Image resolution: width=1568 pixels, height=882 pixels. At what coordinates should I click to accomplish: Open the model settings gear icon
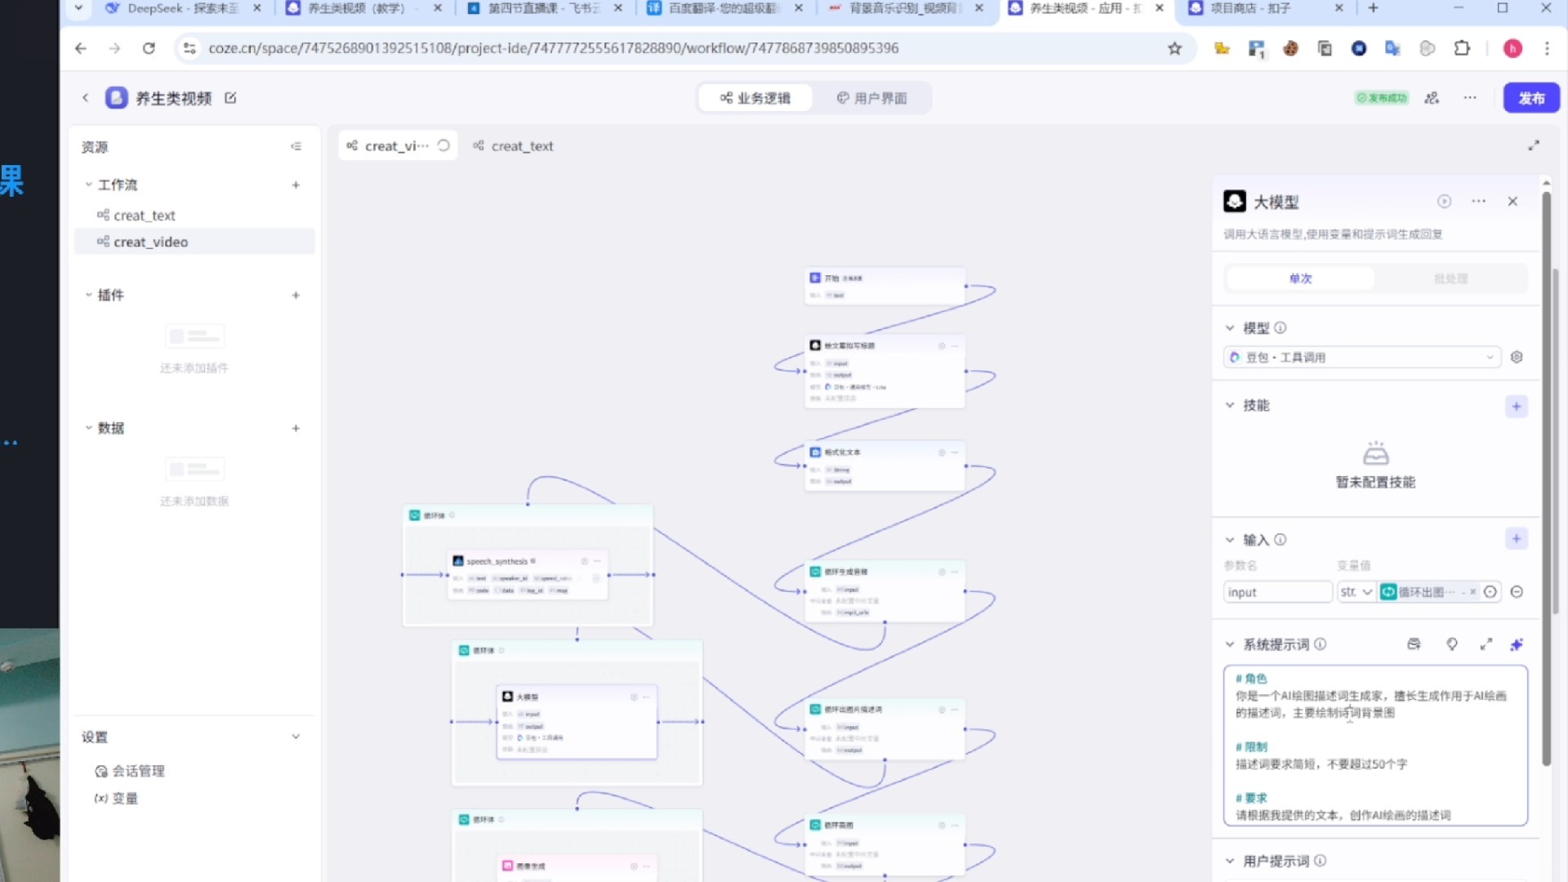coord(1517,357)
